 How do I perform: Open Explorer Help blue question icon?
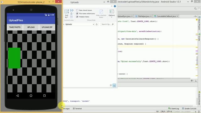(x=115, y=6)
